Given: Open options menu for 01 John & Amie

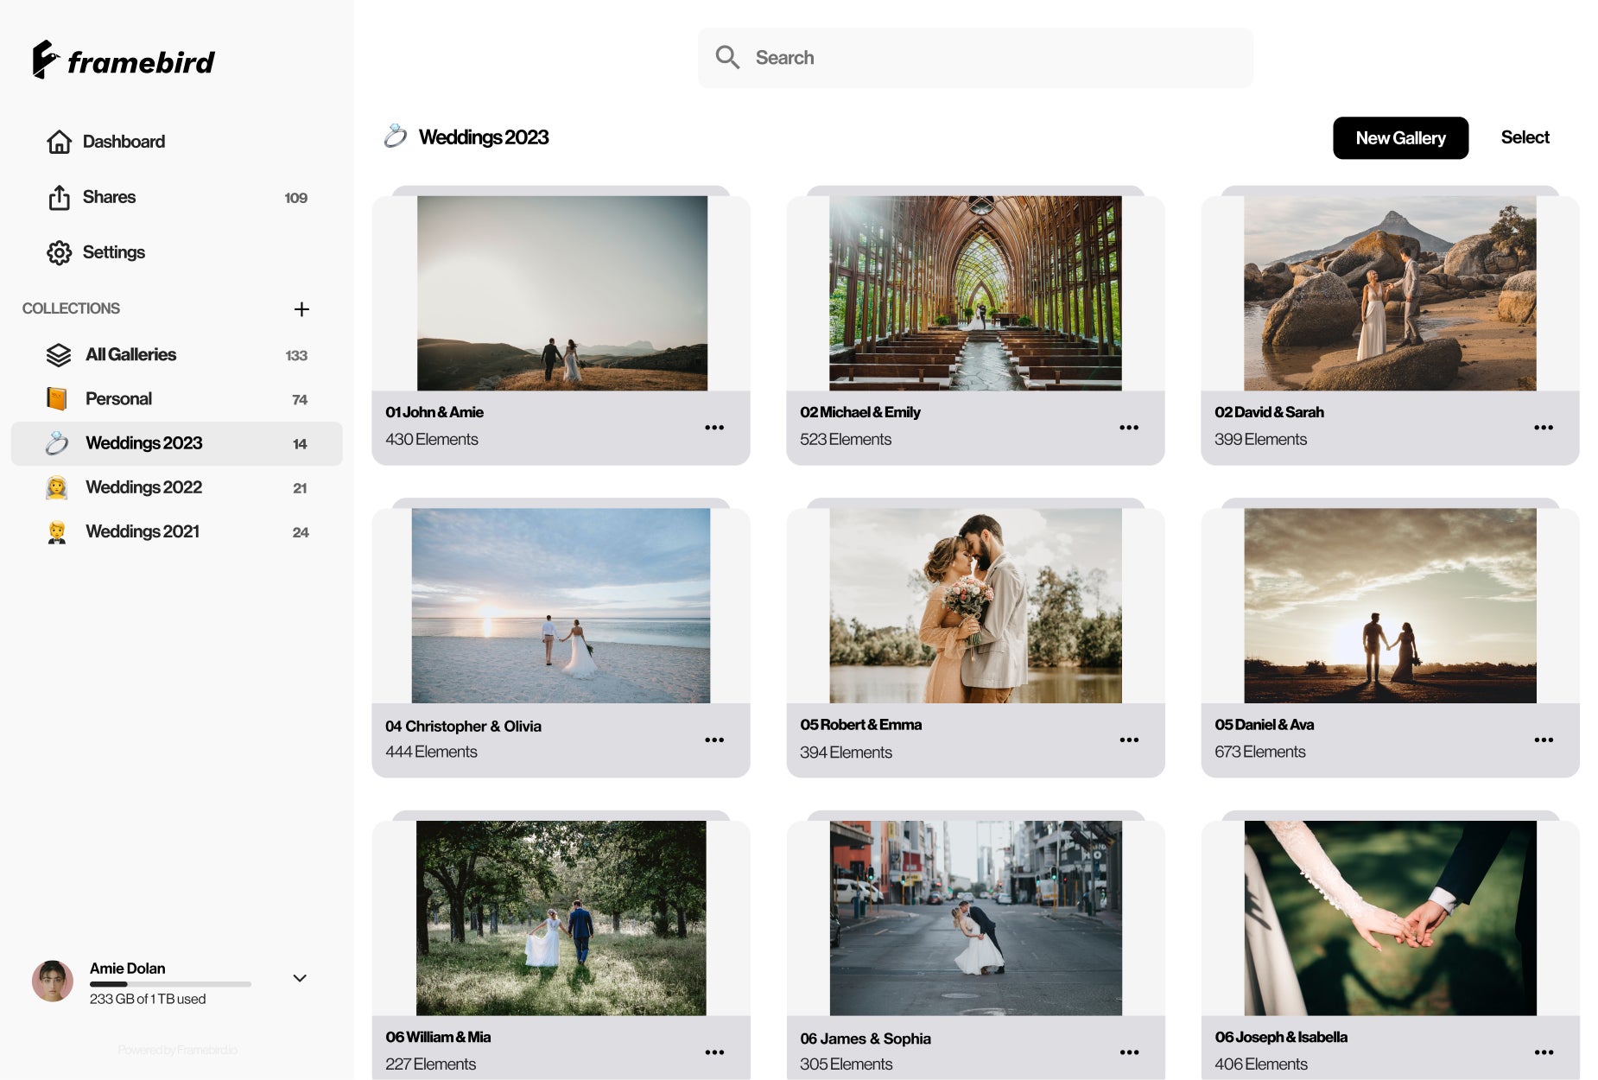Looking at the screenshot, I should 714,428.
